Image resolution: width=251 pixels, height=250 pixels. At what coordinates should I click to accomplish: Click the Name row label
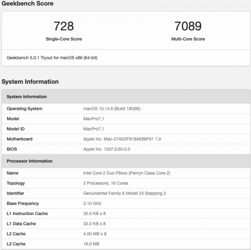(x=13, y=173)
